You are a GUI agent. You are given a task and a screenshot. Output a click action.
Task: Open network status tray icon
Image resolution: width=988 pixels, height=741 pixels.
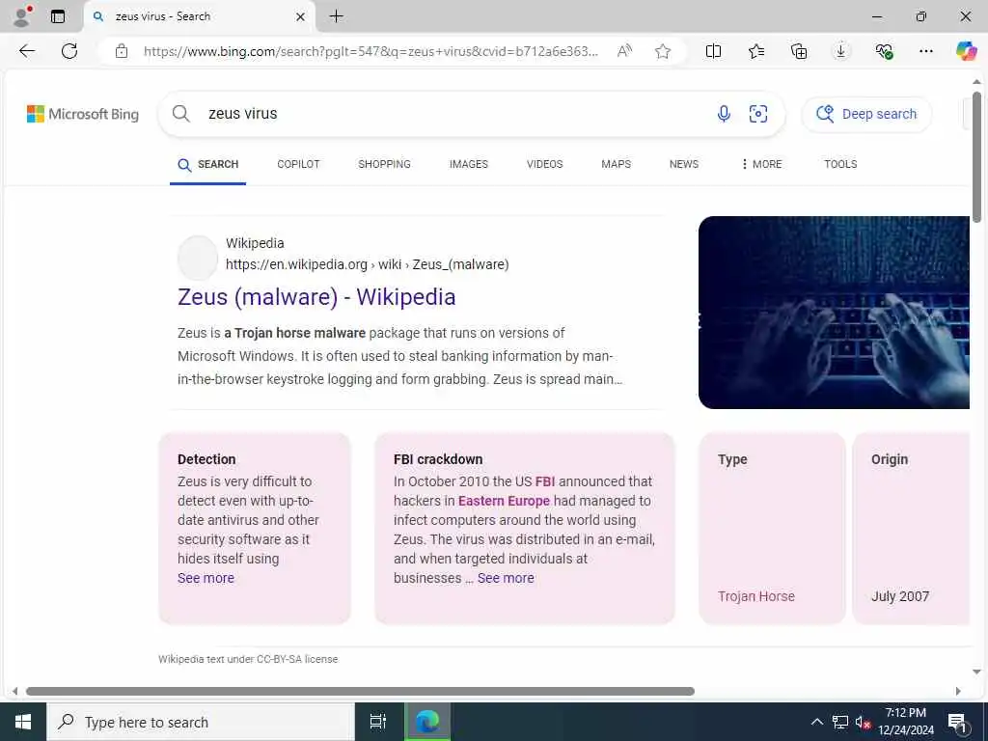coord(840,722)
